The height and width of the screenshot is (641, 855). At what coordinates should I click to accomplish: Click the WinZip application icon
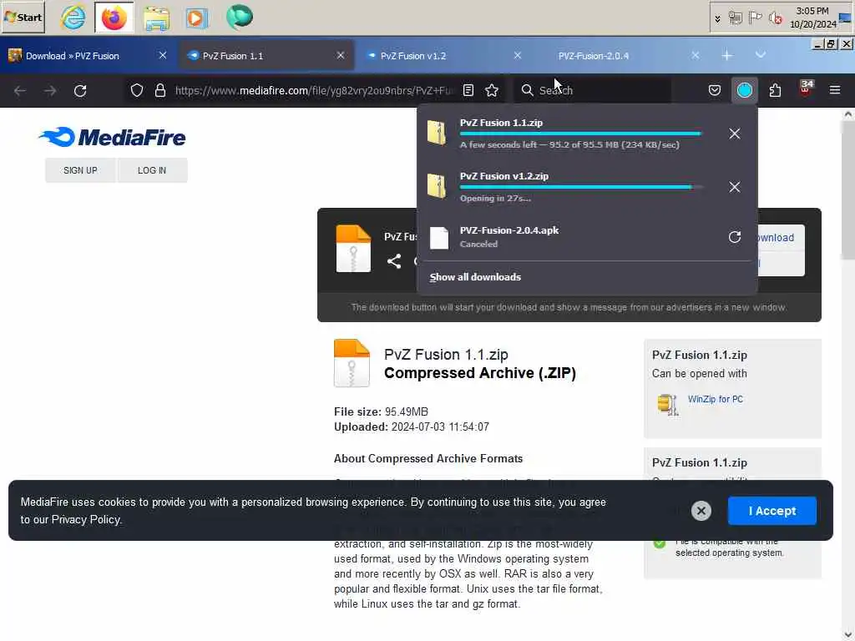(667, 405)
